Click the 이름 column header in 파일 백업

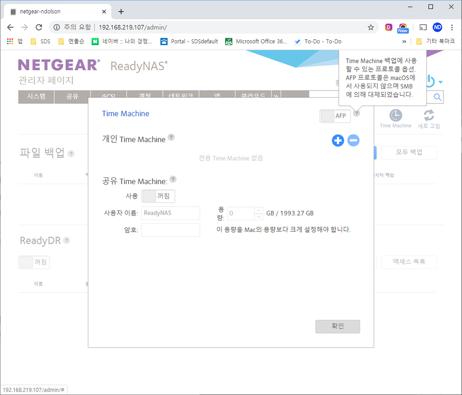point(38,175)
